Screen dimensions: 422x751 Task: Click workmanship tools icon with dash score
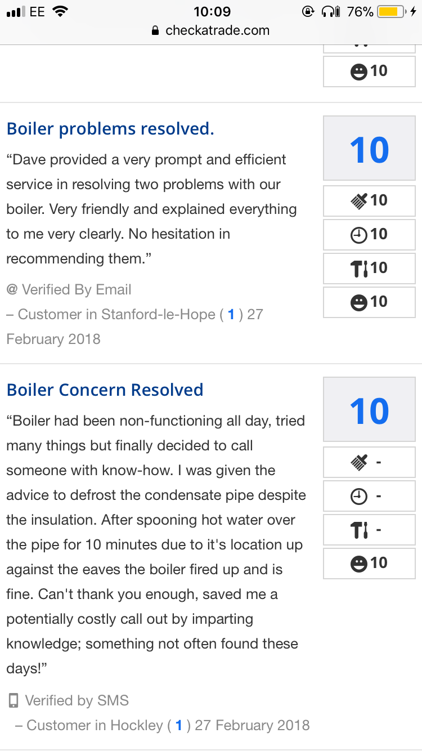pos(358,530)
